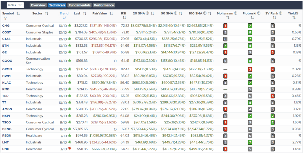The image size is (303, 153).
Task: Click the 20 SMA help question icon
Action: coord(147,13)
